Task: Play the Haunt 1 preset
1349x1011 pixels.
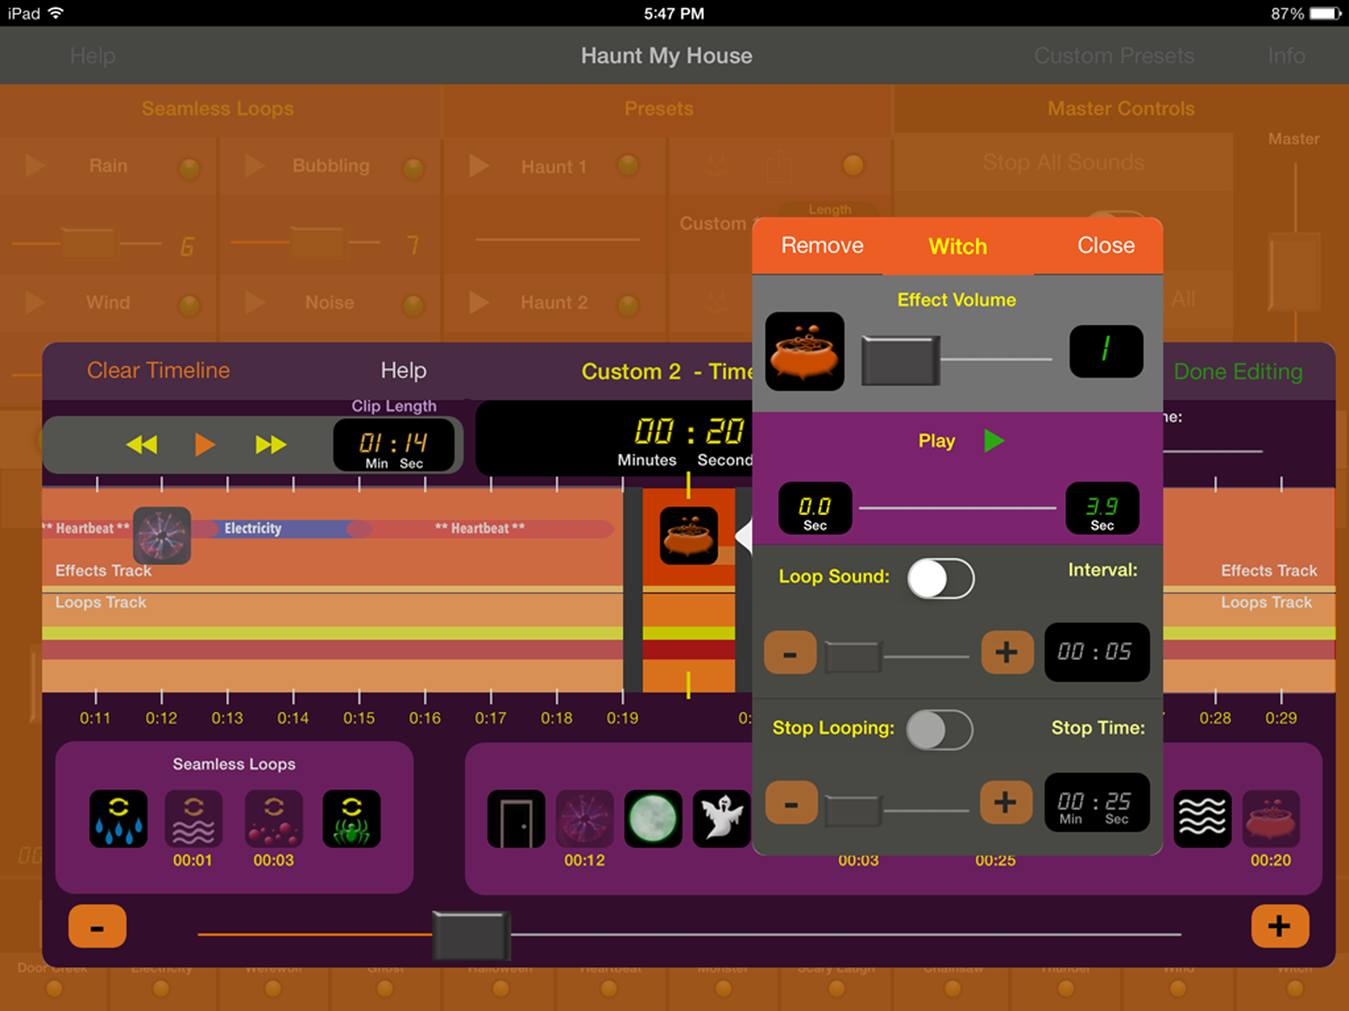Action: [x=479, y=165]
